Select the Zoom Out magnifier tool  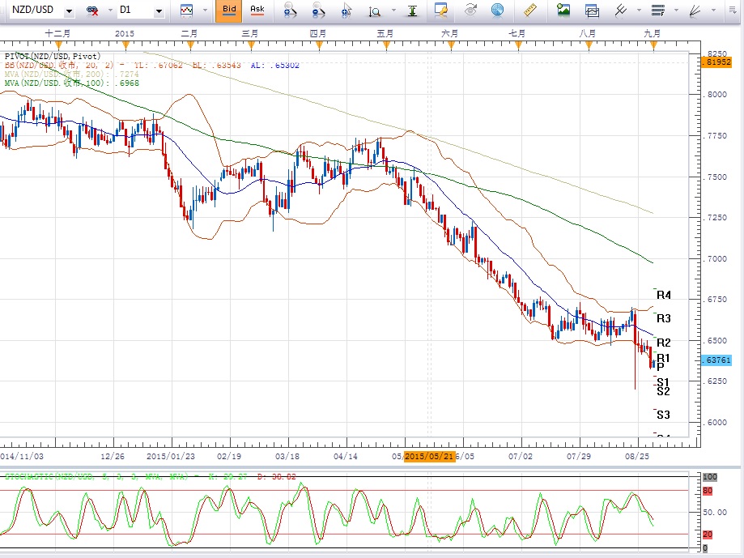pos(317,10)
